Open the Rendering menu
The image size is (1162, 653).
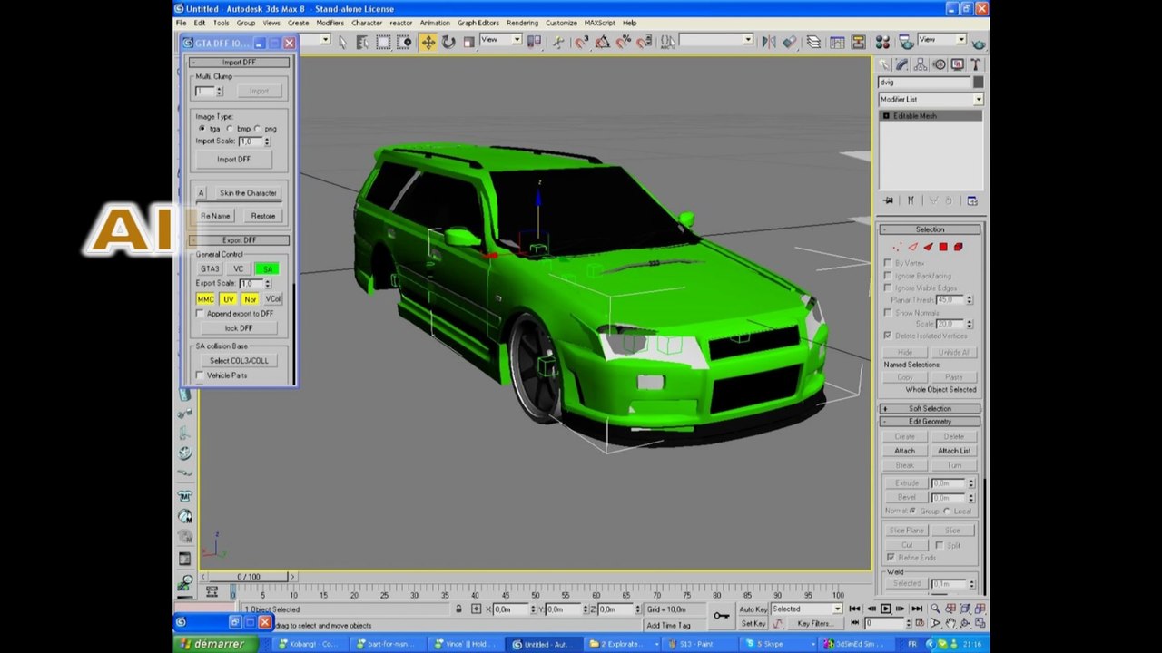pos(522,23)
